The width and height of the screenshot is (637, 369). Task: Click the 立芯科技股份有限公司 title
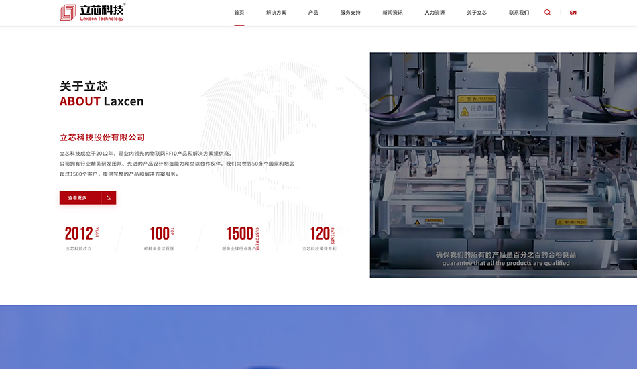pos(103,138)
